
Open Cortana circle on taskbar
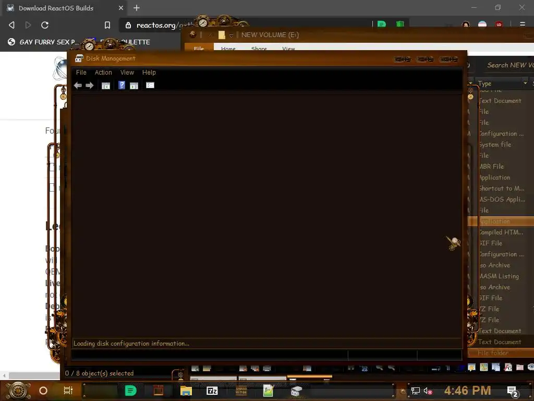(43, 391)
